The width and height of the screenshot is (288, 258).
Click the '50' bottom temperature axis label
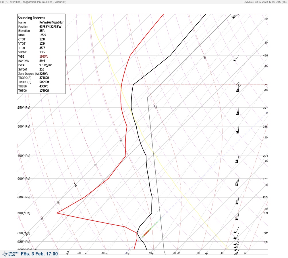(246, 253)
